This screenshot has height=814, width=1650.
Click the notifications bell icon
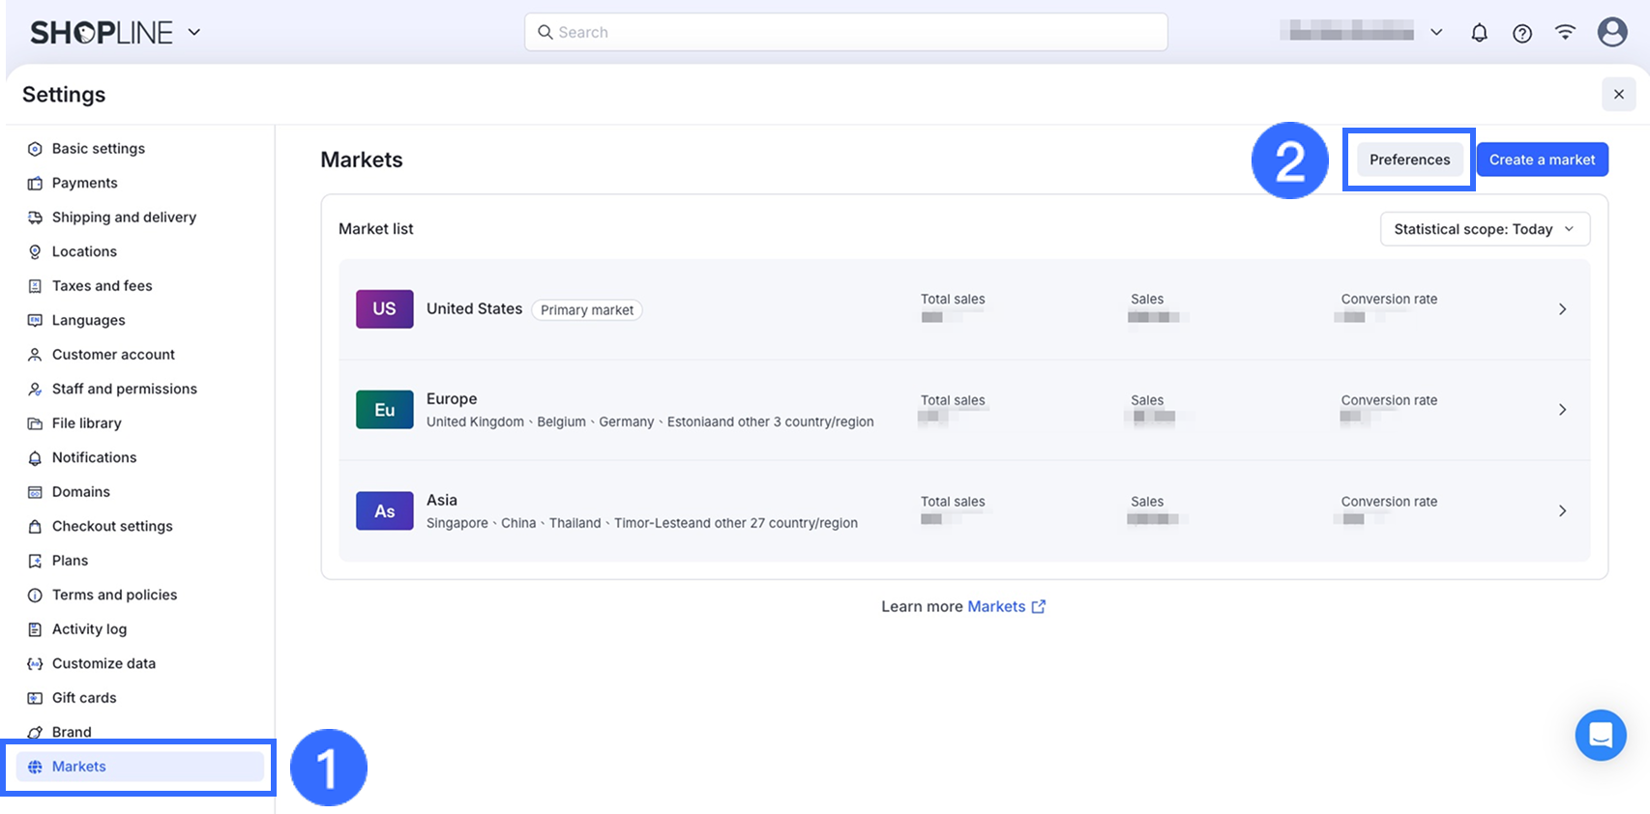pyautogui.click(x=1479, y=33)
